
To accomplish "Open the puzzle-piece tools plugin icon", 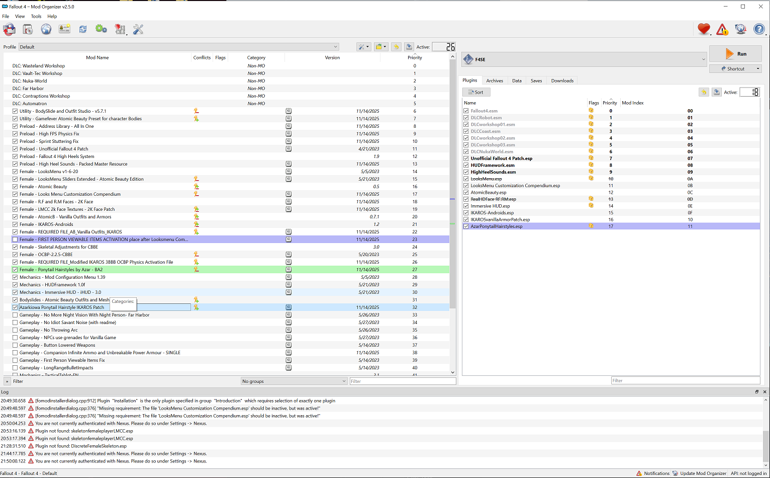I will (120, 29).
